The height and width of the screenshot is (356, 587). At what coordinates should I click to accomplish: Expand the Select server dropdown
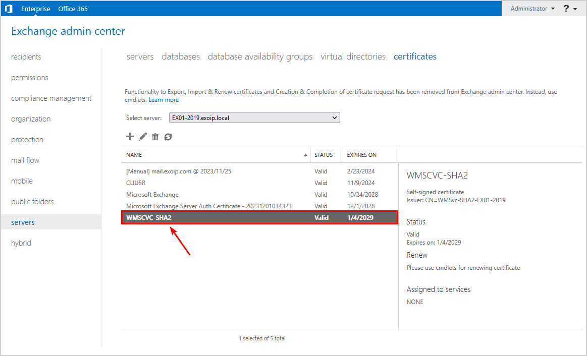[254, 117]
